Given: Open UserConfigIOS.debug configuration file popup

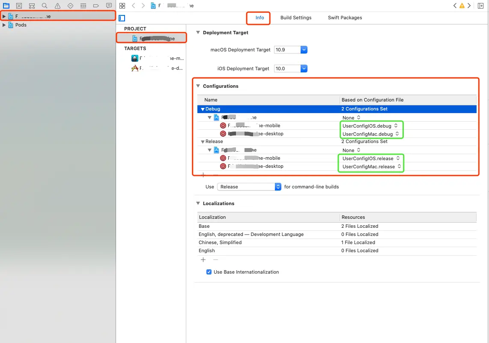Looking at the screenshot, I should click(x=370, y=125).
